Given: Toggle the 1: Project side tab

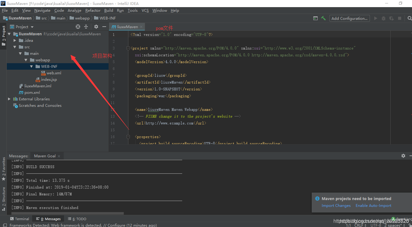Looking at the screenshot, I should coord(4,35).
